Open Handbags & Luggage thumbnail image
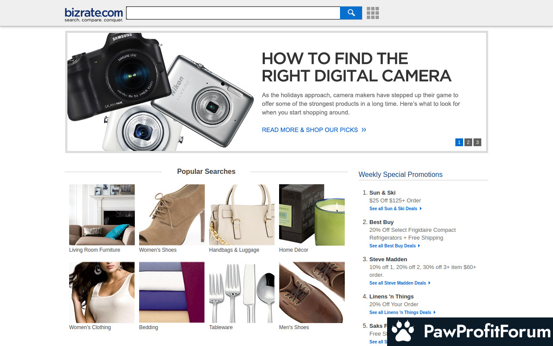 pyautogui.click(x=242, y=215)
